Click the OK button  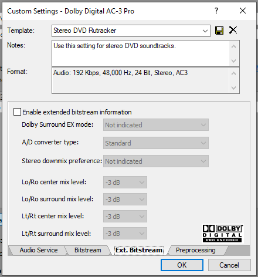pyautogui.click(x=182, y=265)
